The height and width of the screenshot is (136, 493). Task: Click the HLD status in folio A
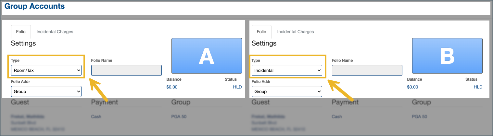tap(237, 87)
